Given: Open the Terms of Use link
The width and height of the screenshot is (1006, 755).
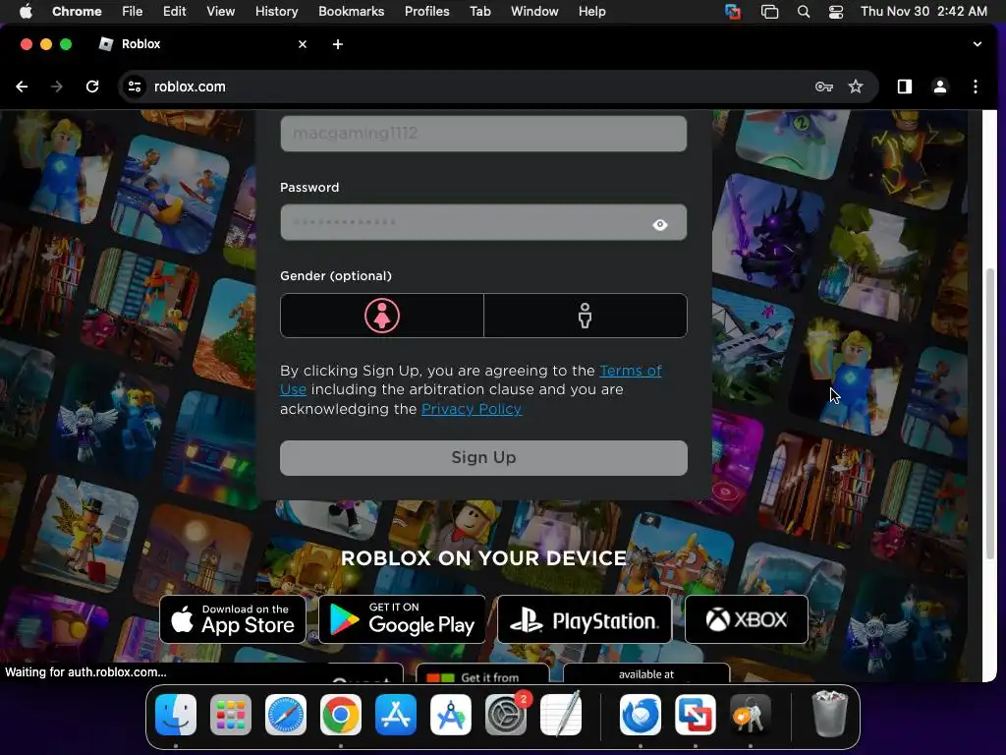Looking at the screenshot, I should pyautogui.click(x=630, y=371).
